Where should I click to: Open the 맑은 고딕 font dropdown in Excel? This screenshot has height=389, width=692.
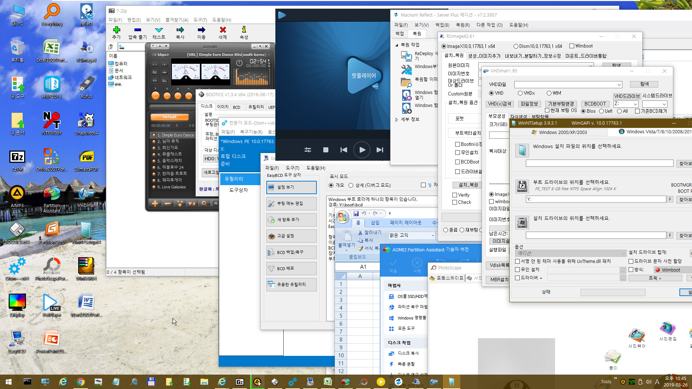point(432,236)
